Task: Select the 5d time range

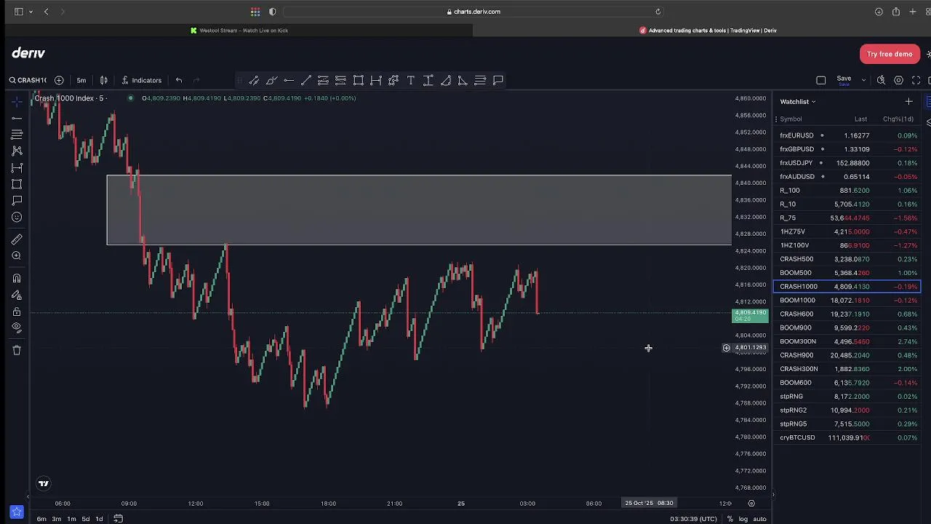Action: pyautogui.click(x=86, y=519)
